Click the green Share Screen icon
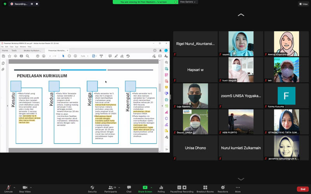Screen dimensions: 311x194 tap(145, 187)
